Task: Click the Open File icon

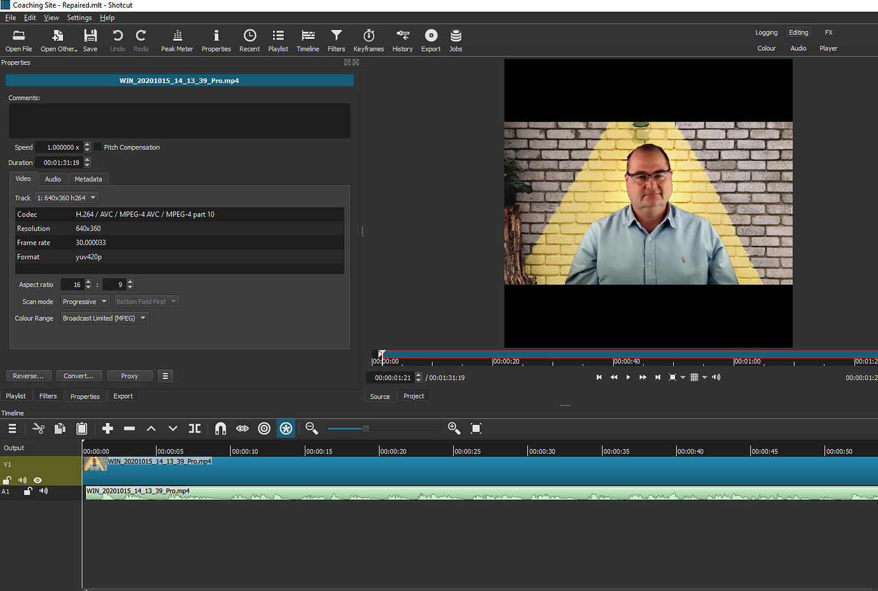Action: [x=18, y=41]
